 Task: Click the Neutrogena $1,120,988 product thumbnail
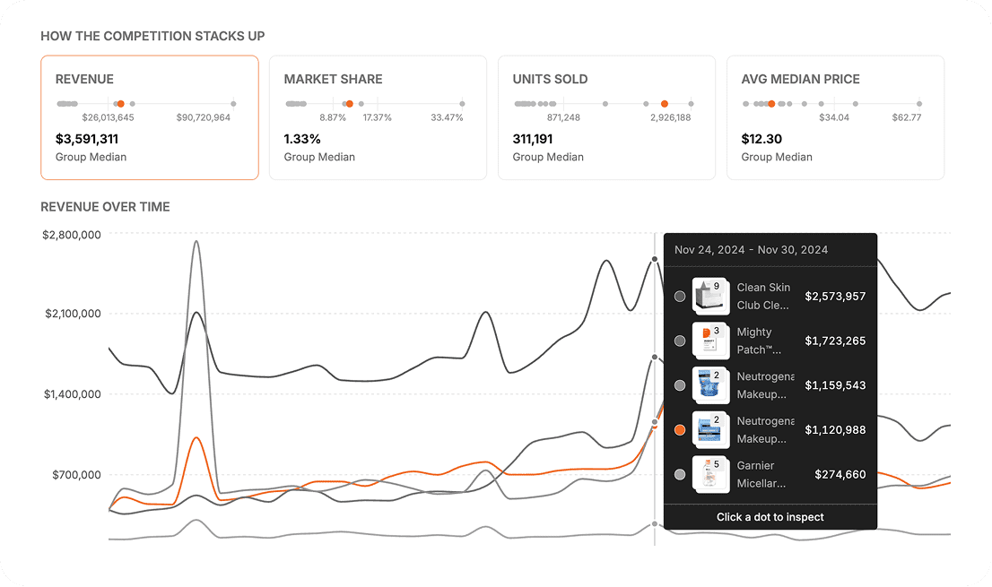710,429
